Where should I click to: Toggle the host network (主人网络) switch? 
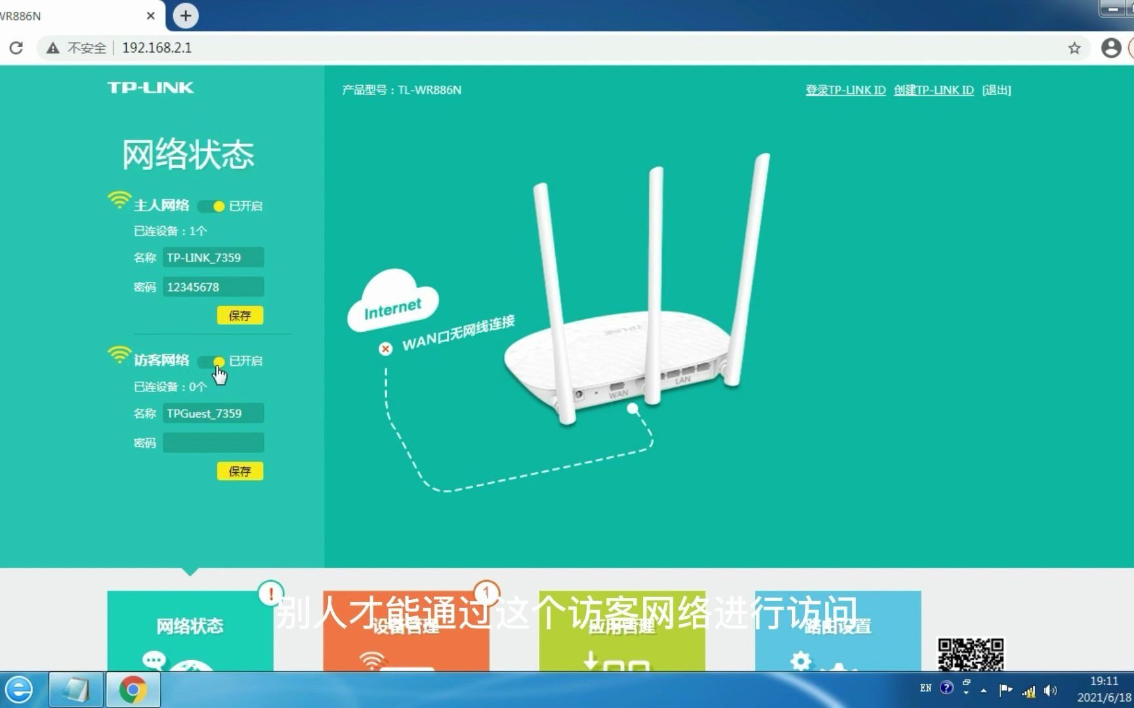(211, 206)
